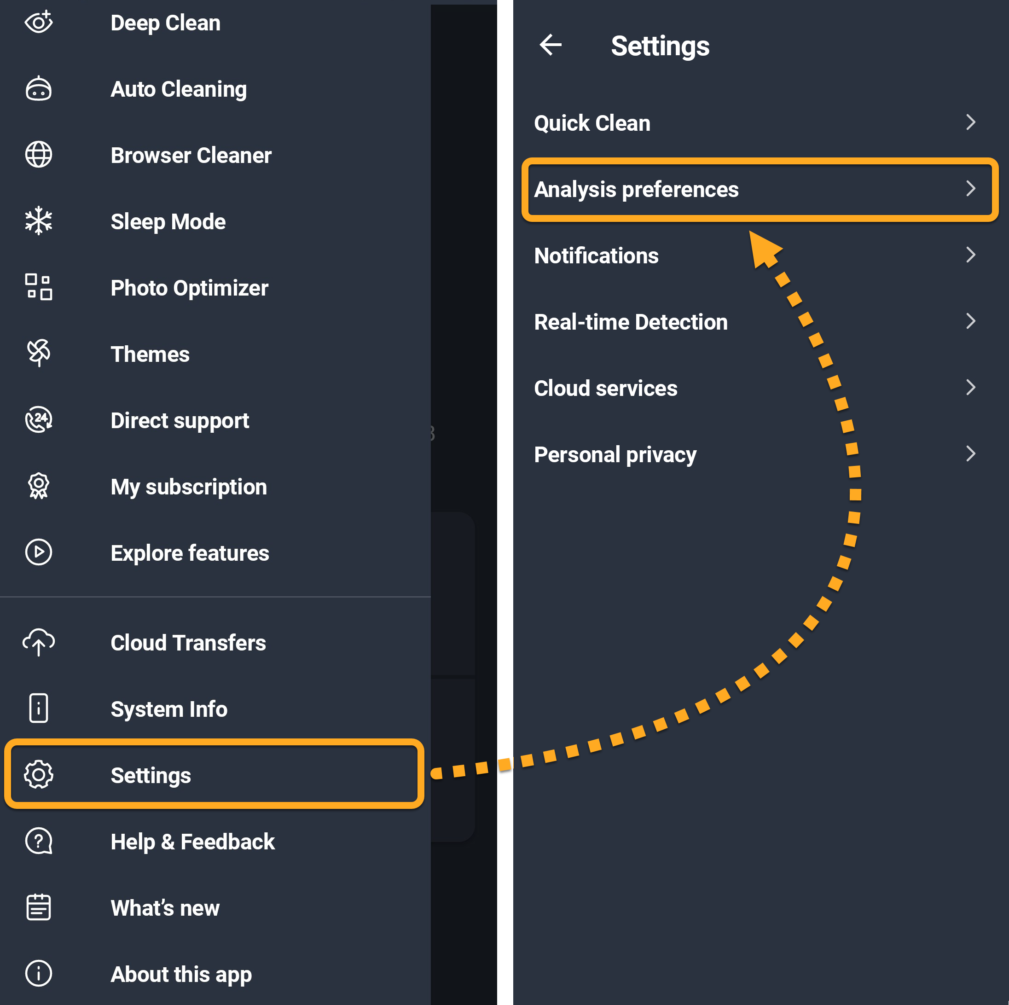The image size is (1009, 1005).
Task: Open Help & Feedback
Action: tap(192, 842)
